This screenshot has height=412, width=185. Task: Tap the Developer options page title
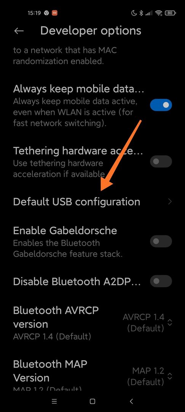pyautogui.click(x=91, y=31)
